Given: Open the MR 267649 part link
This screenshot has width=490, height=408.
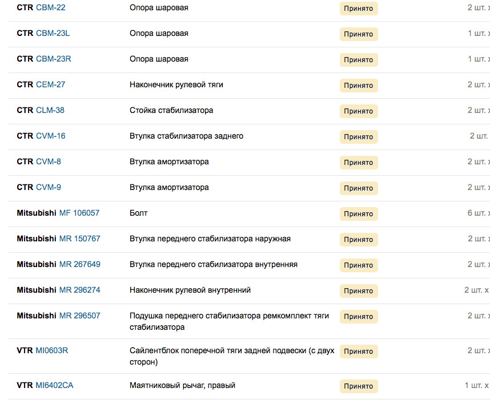Looking at the screenshot, I should 79,265.
